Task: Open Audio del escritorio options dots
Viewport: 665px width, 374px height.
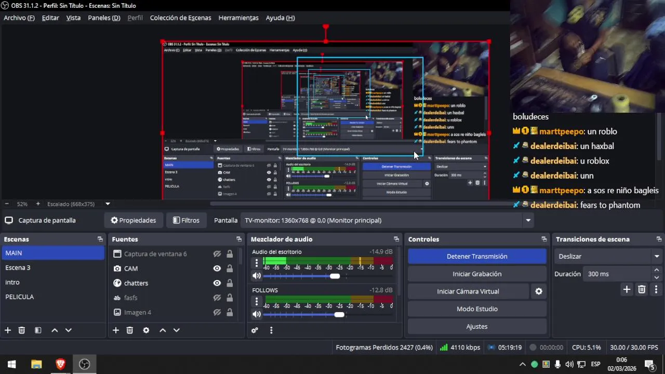Action: [x=257, y=263]
